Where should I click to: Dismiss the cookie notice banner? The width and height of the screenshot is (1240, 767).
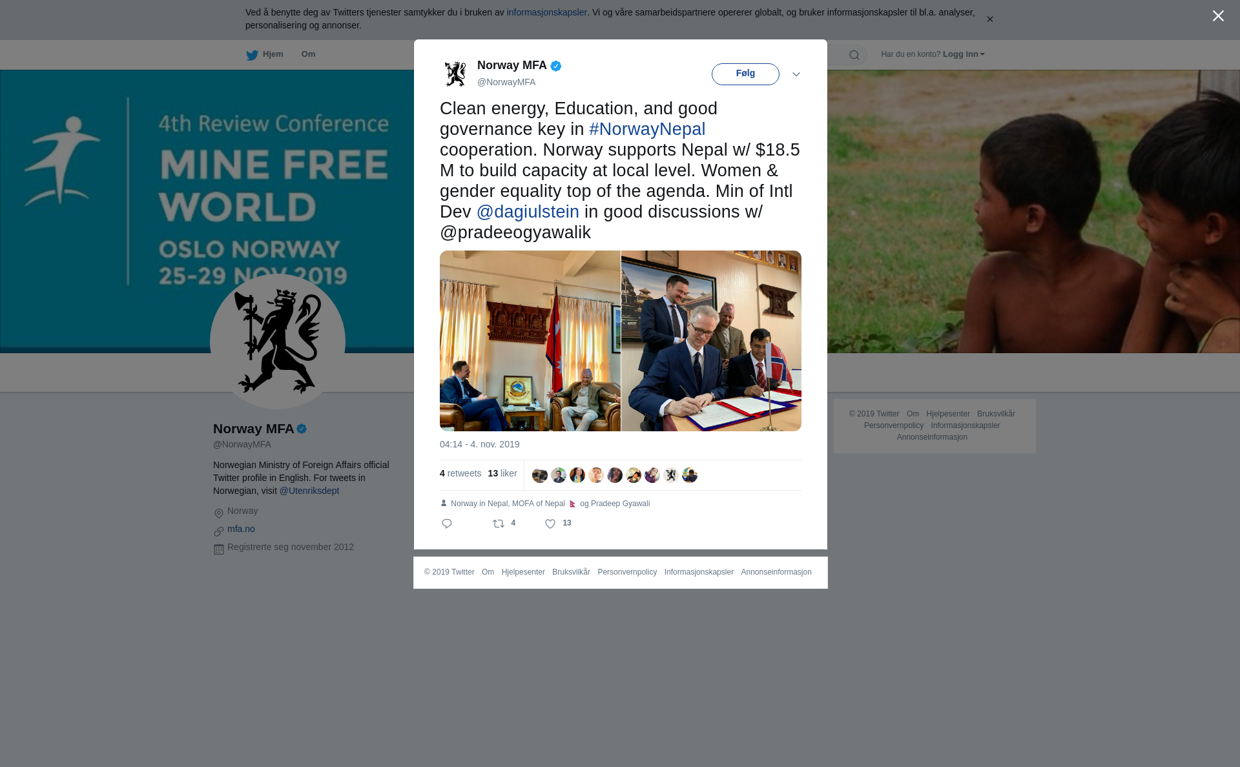pos(989,19)
